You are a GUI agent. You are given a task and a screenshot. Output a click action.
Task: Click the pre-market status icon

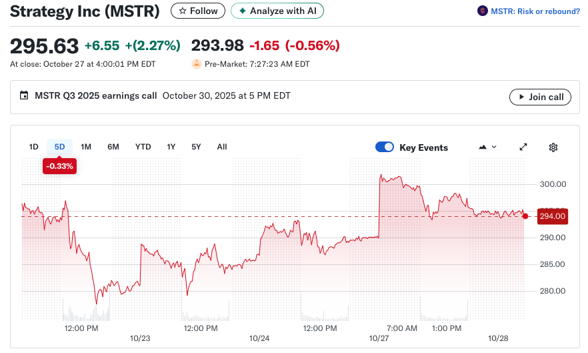click(197, 64)
